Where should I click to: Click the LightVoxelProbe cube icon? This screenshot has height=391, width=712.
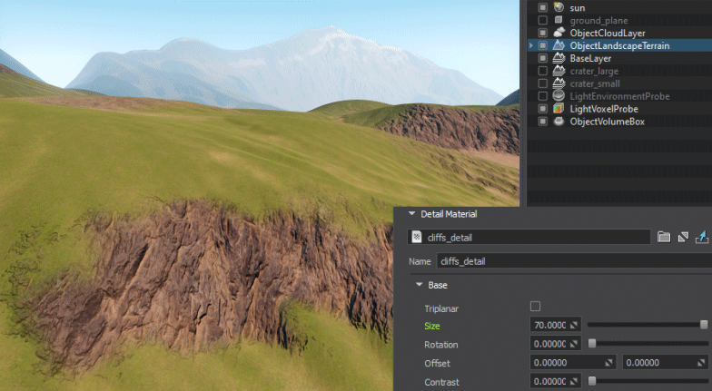pos(558,109)
